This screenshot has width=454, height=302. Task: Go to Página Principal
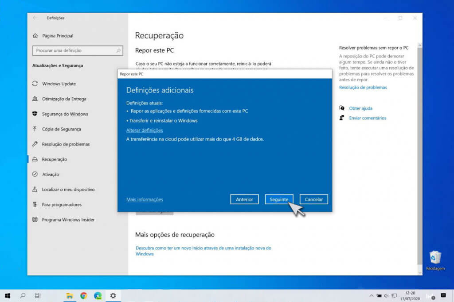pos(58,36)
